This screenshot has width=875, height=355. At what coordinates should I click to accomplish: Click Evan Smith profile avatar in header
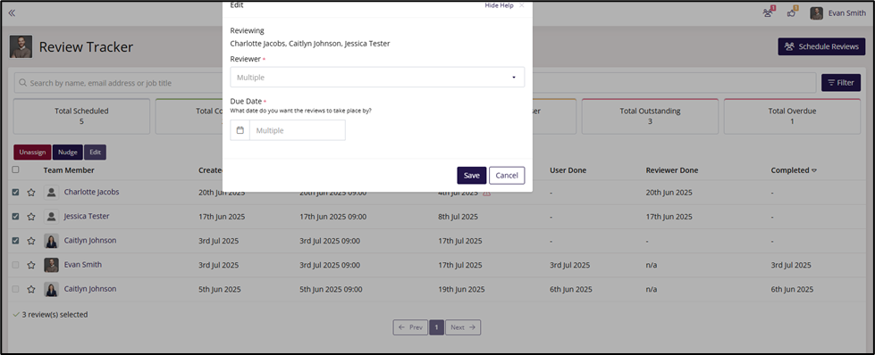point(816,12)
